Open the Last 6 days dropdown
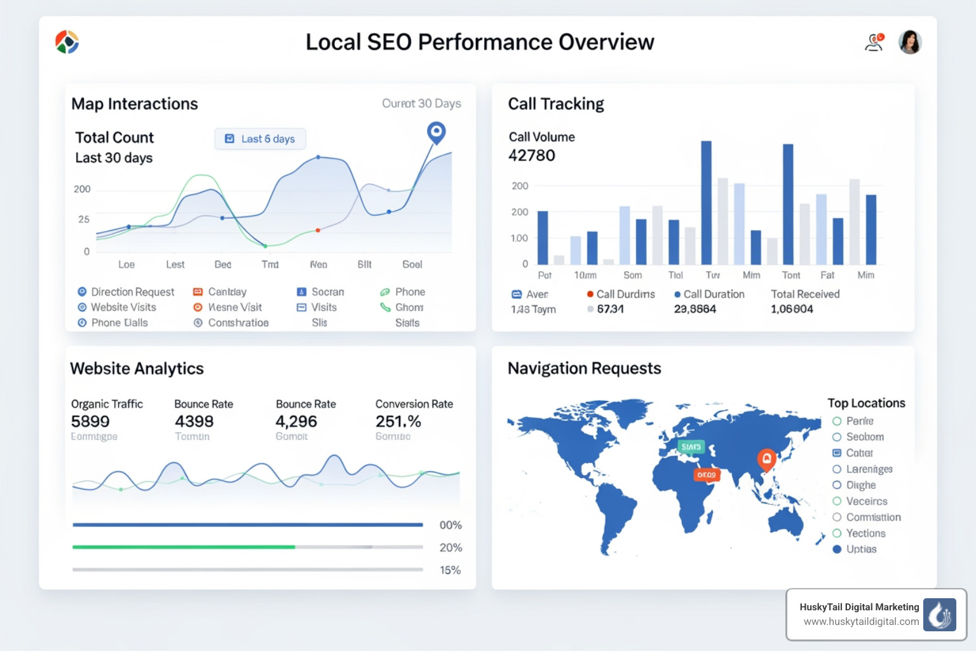976x651 pixels. point(260,138)
